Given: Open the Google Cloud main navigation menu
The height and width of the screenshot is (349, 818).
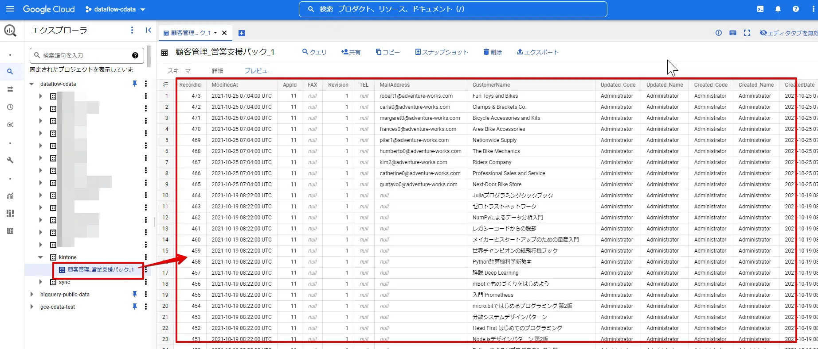Looking at the screenshot, I should click(10, 9).
